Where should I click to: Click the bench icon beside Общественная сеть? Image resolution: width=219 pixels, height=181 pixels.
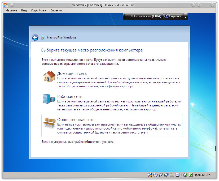click(49, 123)
